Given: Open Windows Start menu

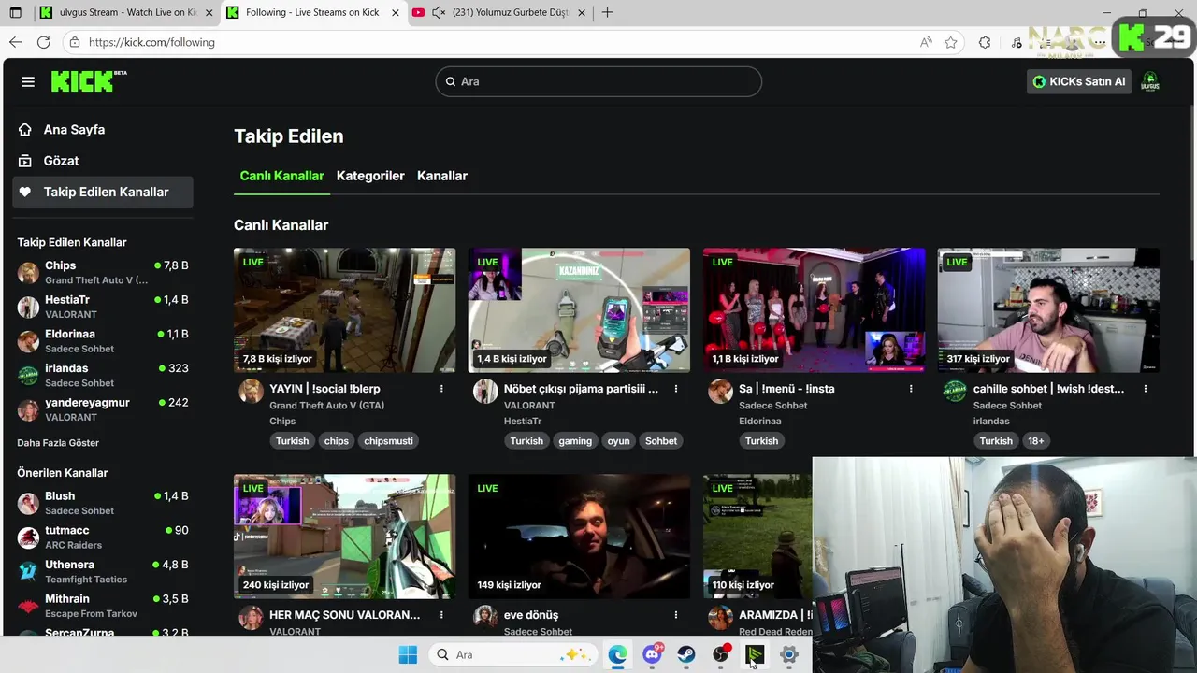Looking at the screenshot, I should (x=408, y=655).
